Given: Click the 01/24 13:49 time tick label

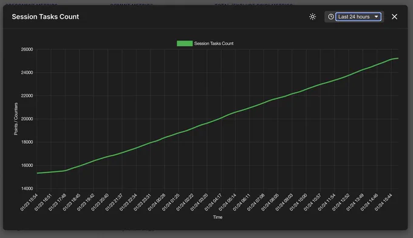Looking at the screenshot, I should (355, 202).
